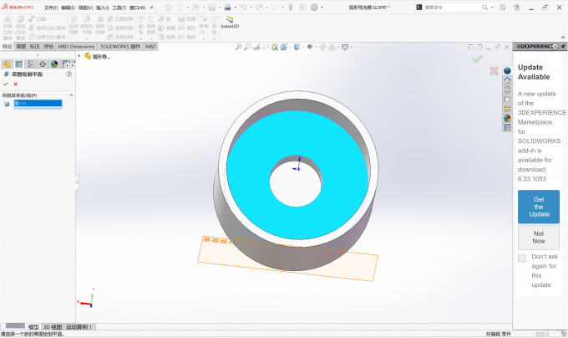Click Display Style cube icon
The image size is (568, 338).
coord(297,47)
